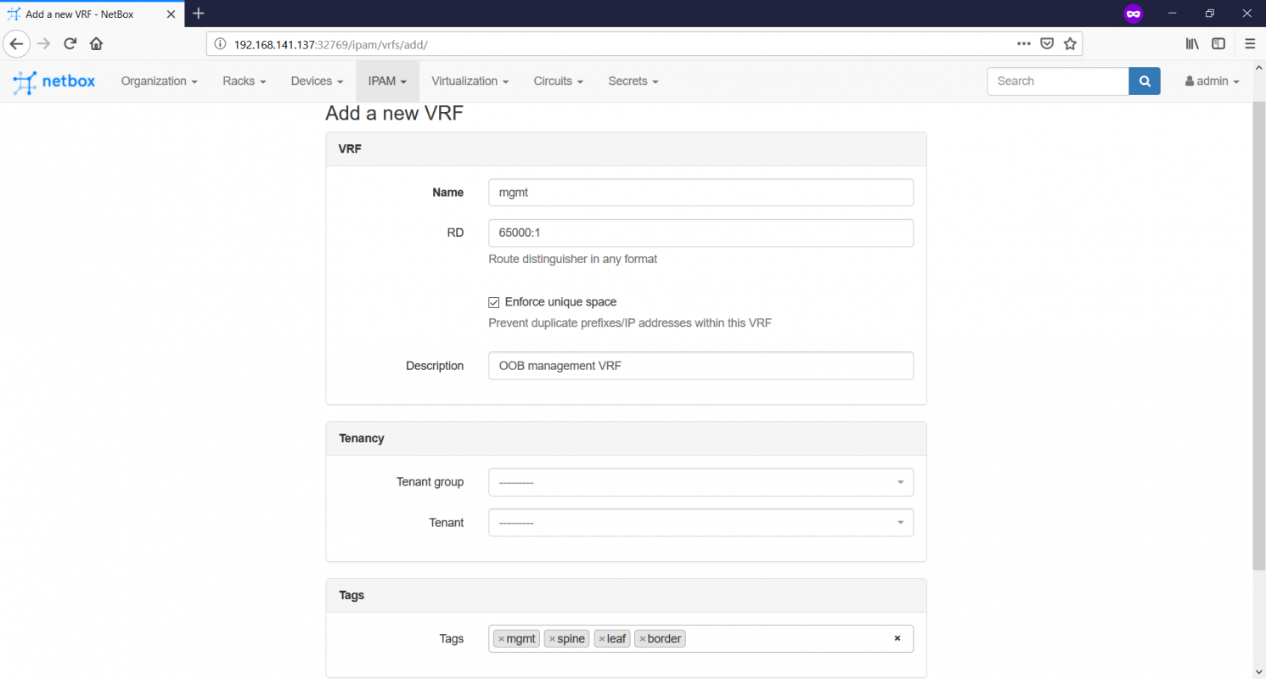This screenshot has height=679, width=1266.
Task: Open the Firefox library icon
Action: click(1191, 43)
